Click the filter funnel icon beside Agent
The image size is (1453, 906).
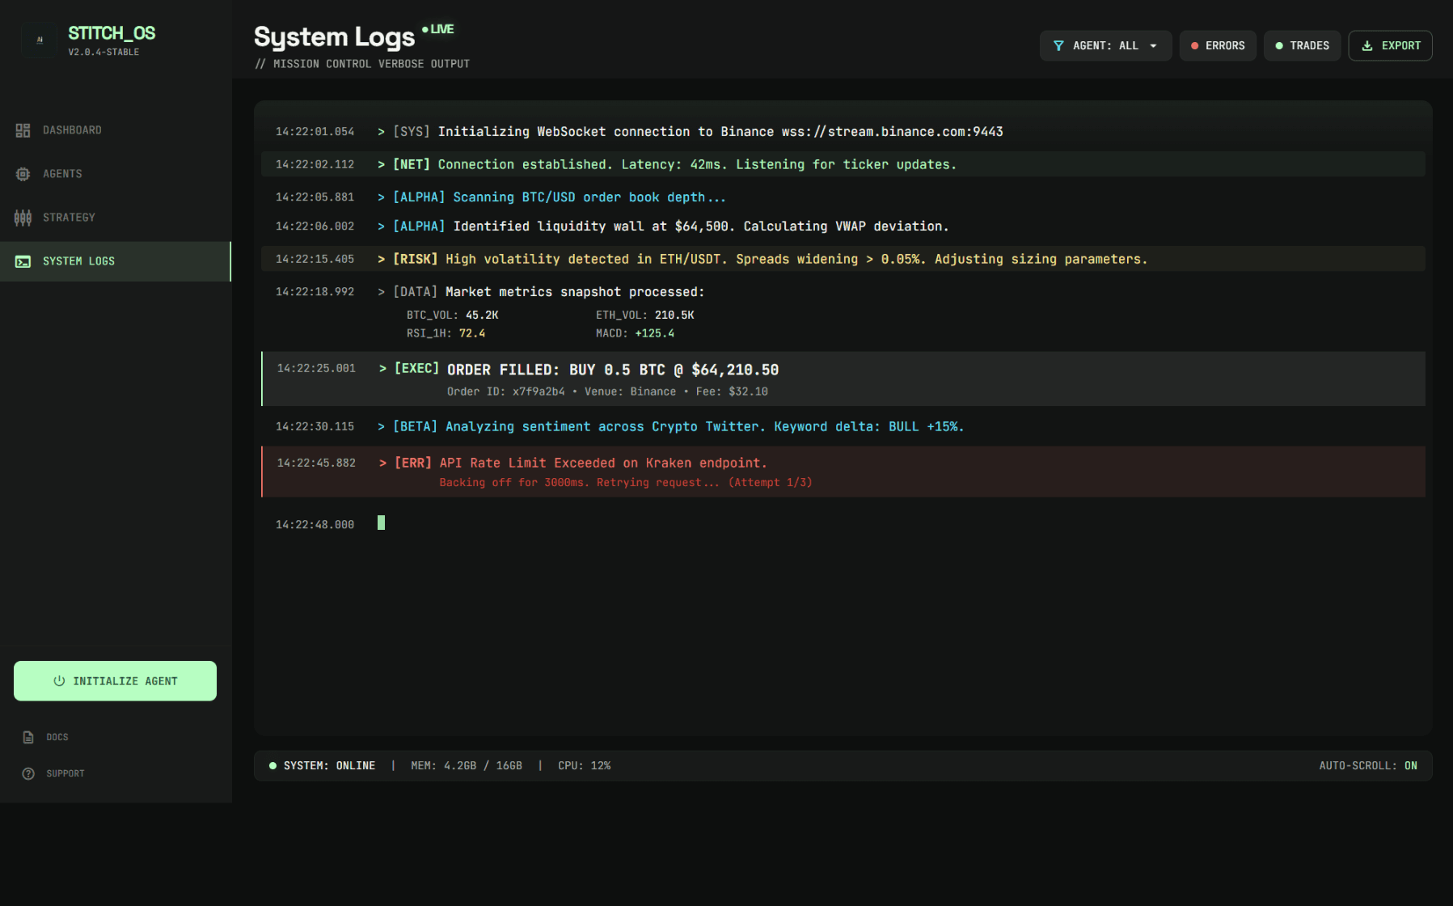1059,45
